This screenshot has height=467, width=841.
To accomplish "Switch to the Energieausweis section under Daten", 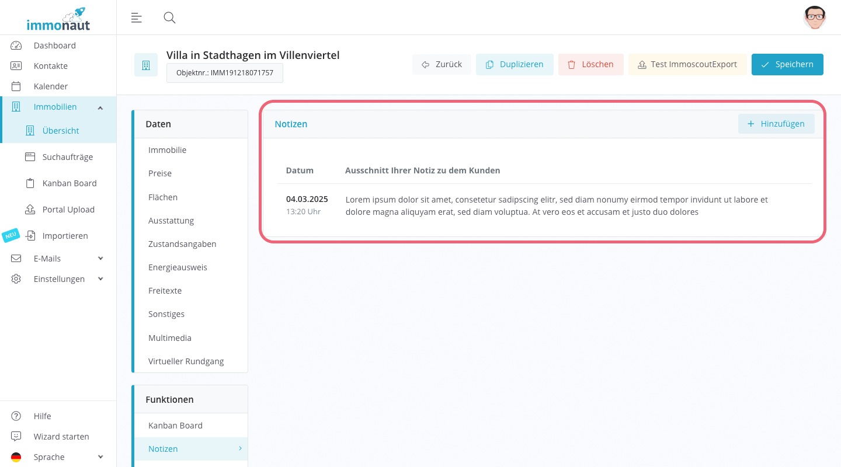I will coord(178,267).
